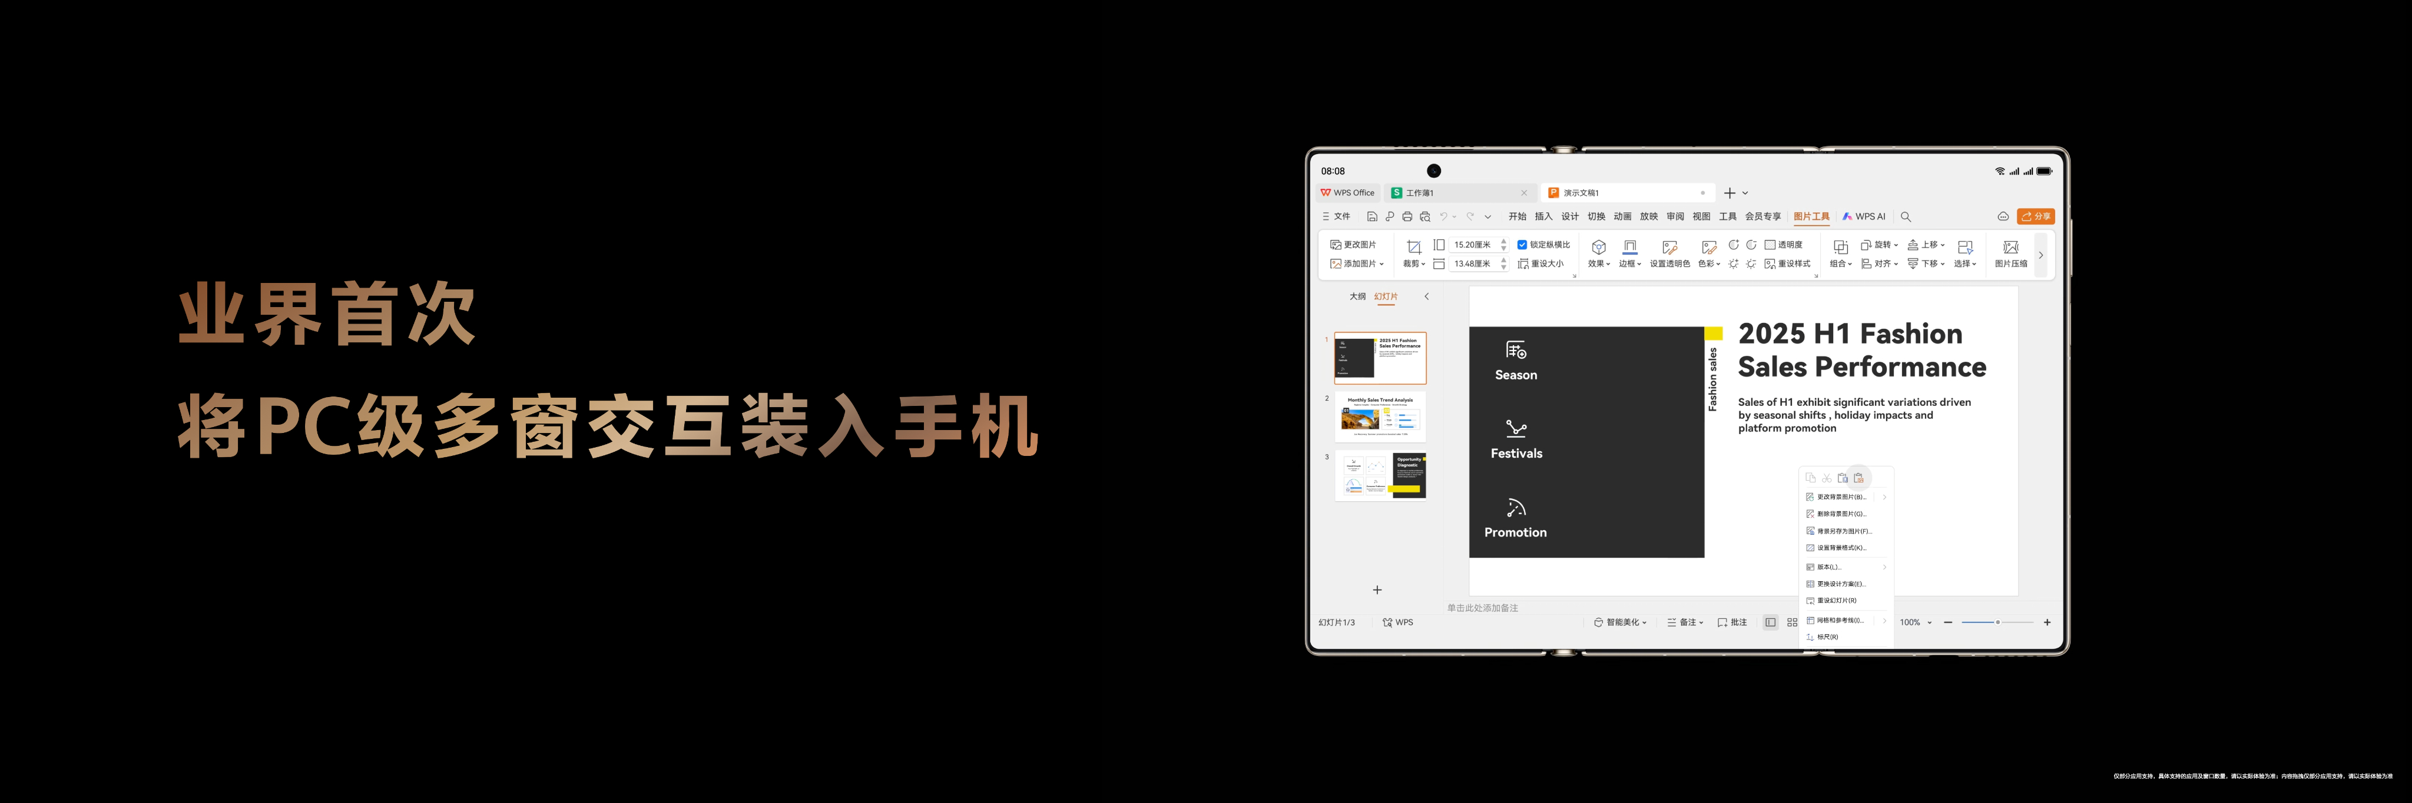This screenshot has height=803, width=2412.
Task: Click the decrease brightness sun icon
Action: (1751, 264)
